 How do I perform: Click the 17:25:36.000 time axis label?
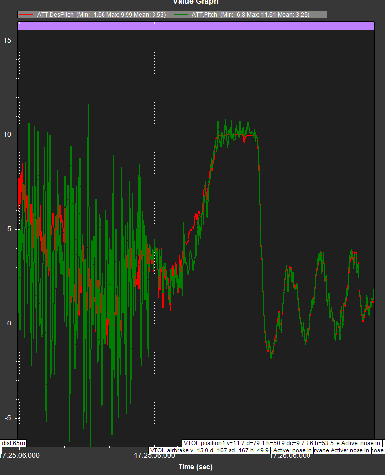[x=154, y=456]
